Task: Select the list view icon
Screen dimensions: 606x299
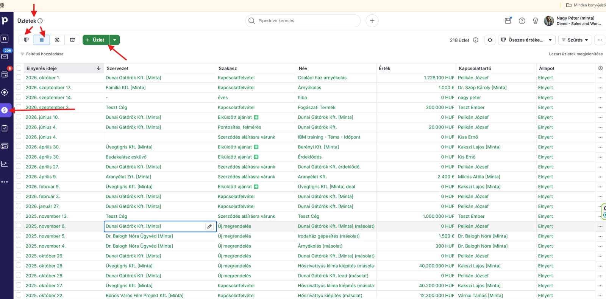Action: tap(42, 40)
